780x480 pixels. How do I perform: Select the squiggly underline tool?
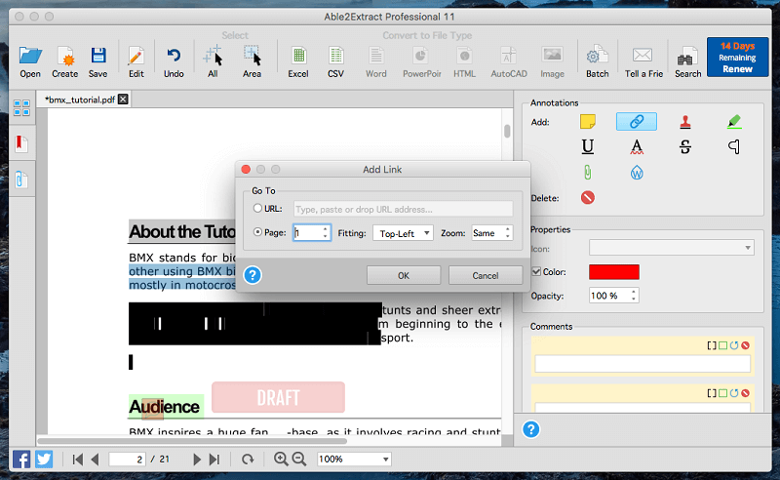[x=637, y=147]
